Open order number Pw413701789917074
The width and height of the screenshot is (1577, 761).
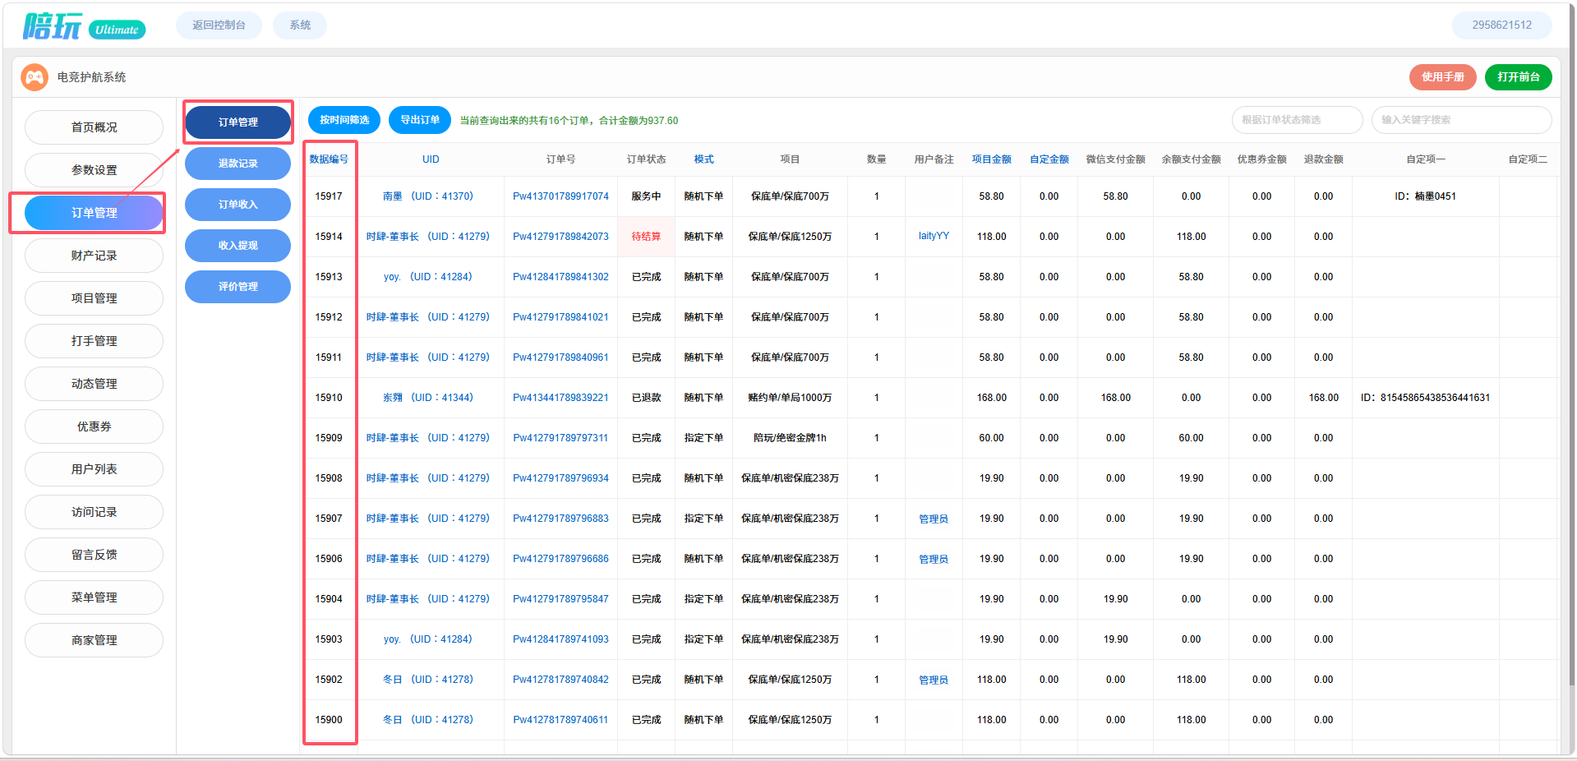pos(561,196)
